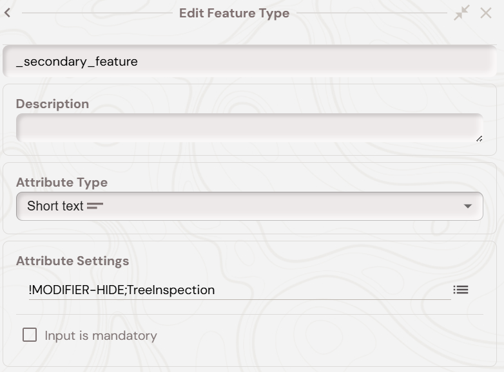Focus the Description text area
504x372 pixels.
tap(249, 127)
